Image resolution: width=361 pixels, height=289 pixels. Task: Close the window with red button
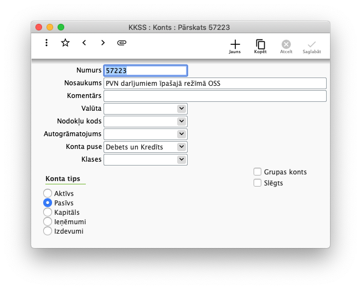[39, 27]
